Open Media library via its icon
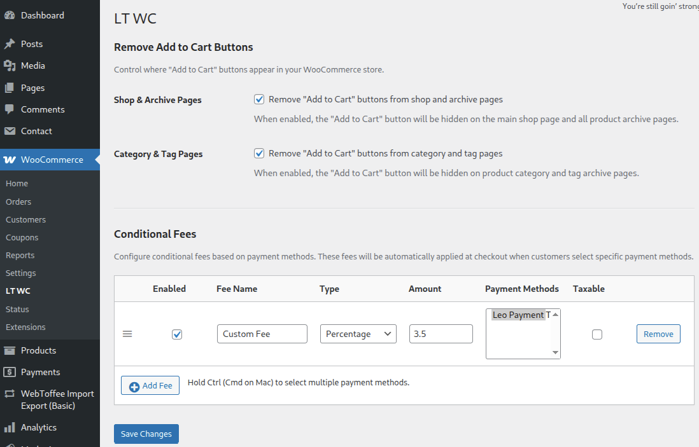This screenshot has height=447, width=699. tap(11, 65)
